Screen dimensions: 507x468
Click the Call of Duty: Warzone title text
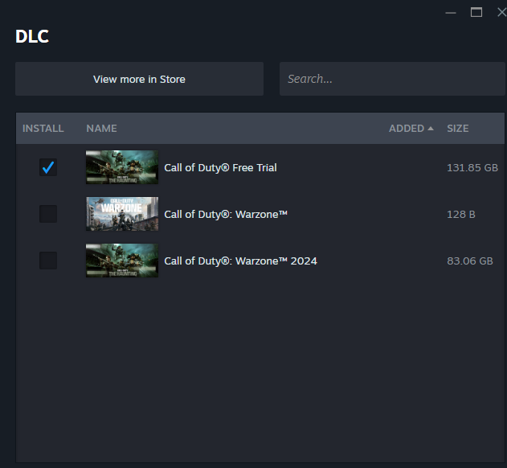(226, 215)
